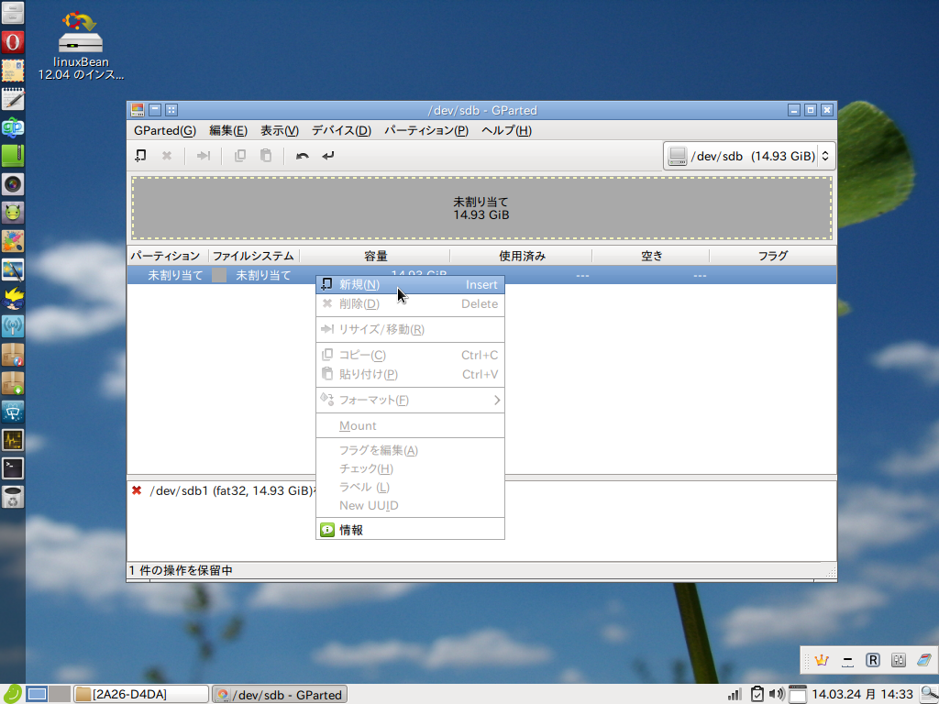Choose 情報 in the context menu
This screenshot has height=704, width=939.
(410, 530)
